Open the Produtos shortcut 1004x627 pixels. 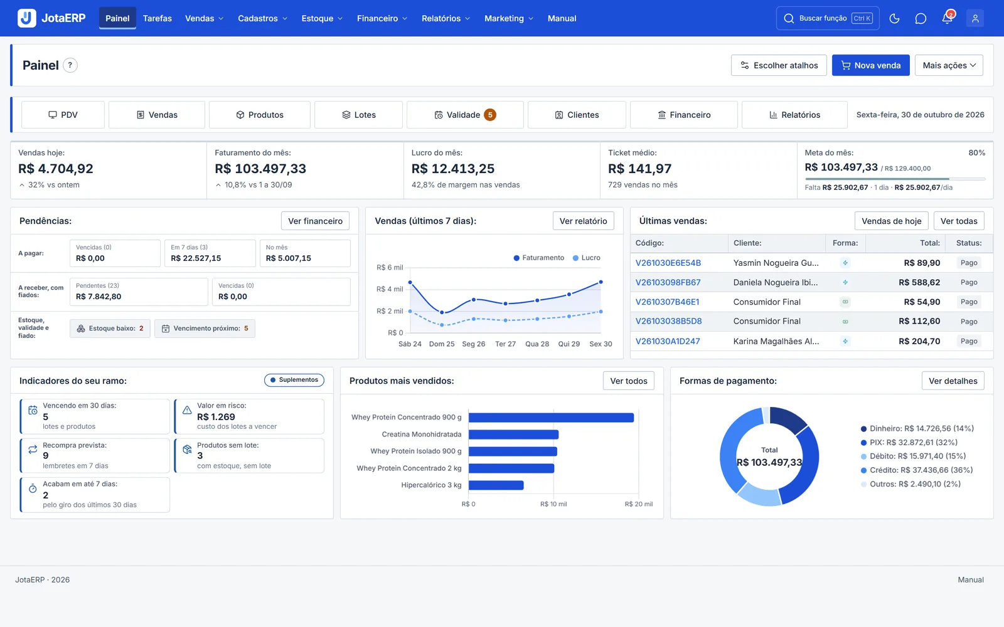coord(260,115)
